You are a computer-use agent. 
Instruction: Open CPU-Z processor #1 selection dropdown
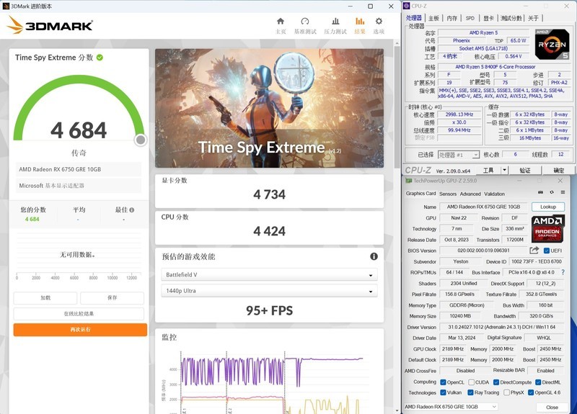coord(459,155)
